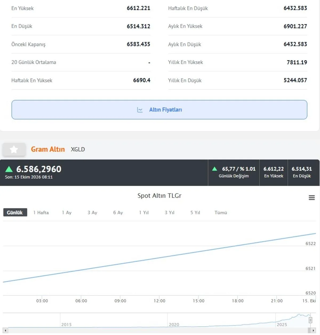Screen dimensions: 320x335
Task: Click the navigator scrollbar track at bottom
Action: click(159, 330)
